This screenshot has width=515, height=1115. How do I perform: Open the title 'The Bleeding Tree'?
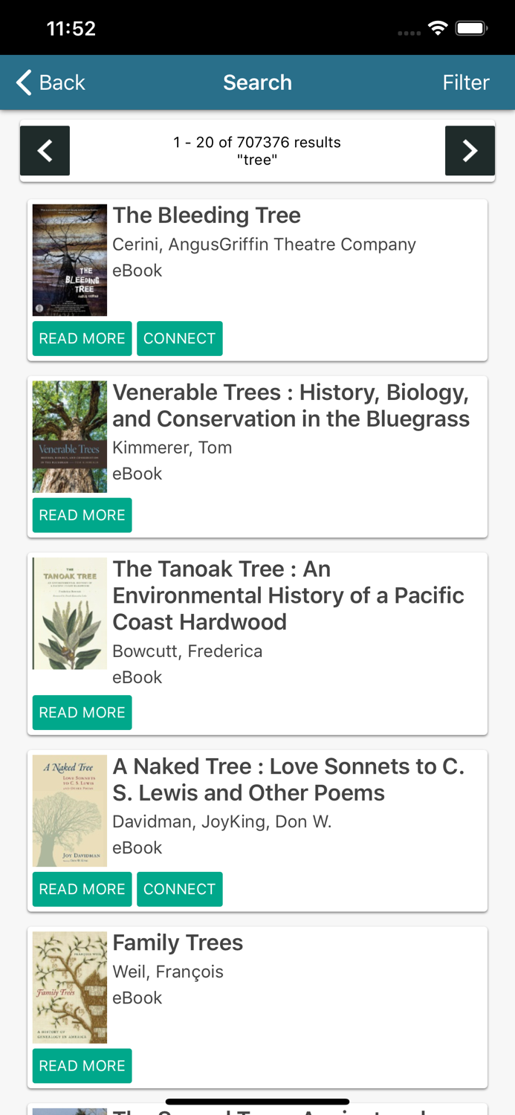pos(207,216)
